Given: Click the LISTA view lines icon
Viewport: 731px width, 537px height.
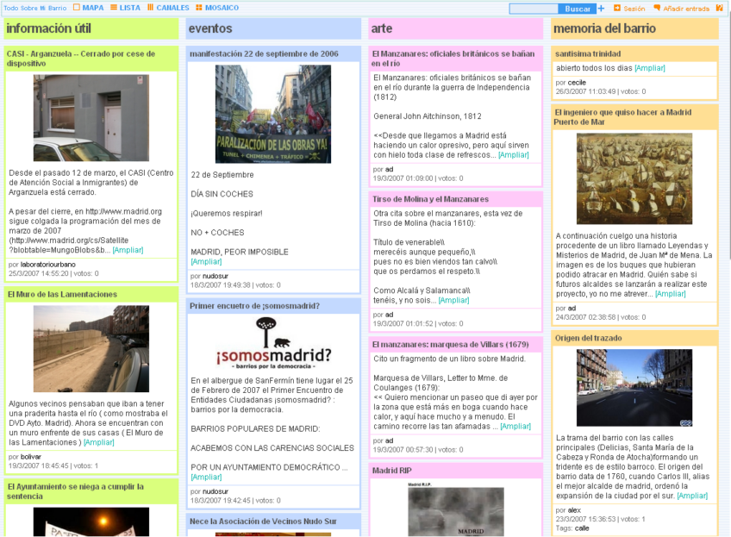Looking at the screenshot, I should 113,8.
